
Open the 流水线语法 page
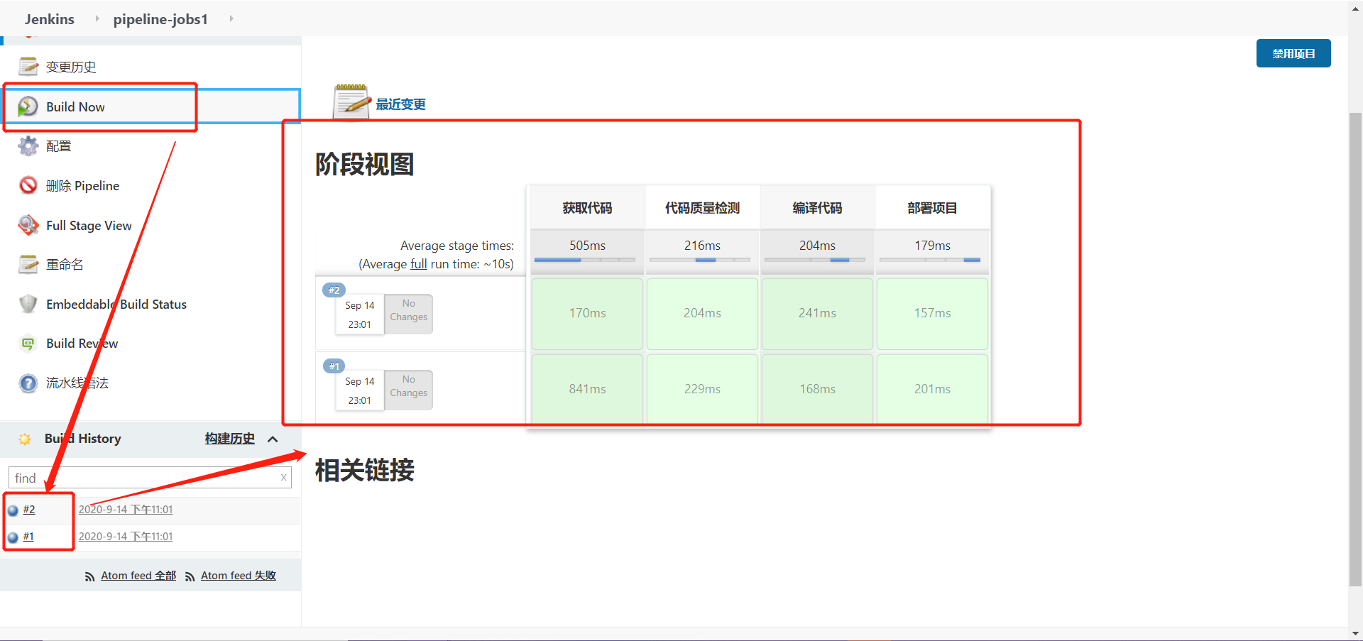77,383
